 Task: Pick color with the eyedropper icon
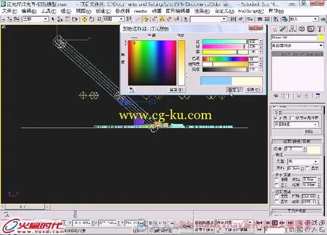pyautogui.click(x=132, y=90)
